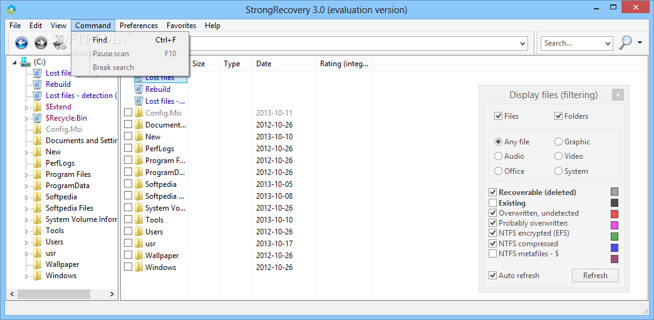Expand the Program Files tree node
654x320 pixels.
pyautogui.click(x=27, y=175)
